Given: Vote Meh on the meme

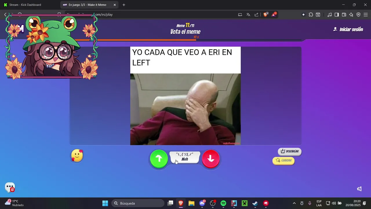Looking at the screenshot, I should point(185,157).
